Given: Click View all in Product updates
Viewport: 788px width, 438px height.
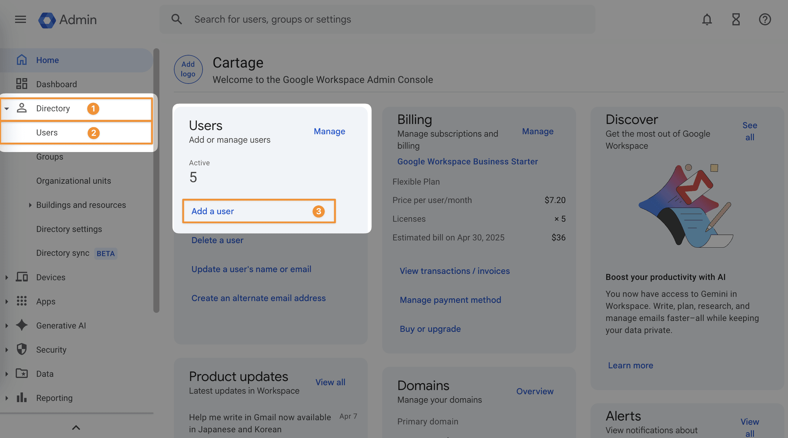Looking at the screenshot, I should 330,382.
